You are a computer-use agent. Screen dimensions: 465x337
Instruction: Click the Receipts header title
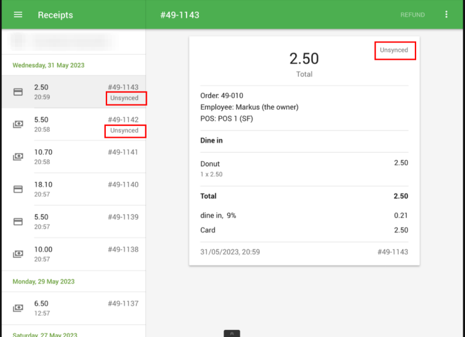coord(55,15)
